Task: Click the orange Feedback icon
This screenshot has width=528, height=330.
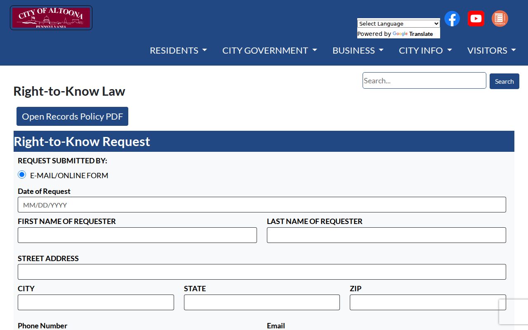Action: pyautogui.click(x=500, y=19)
